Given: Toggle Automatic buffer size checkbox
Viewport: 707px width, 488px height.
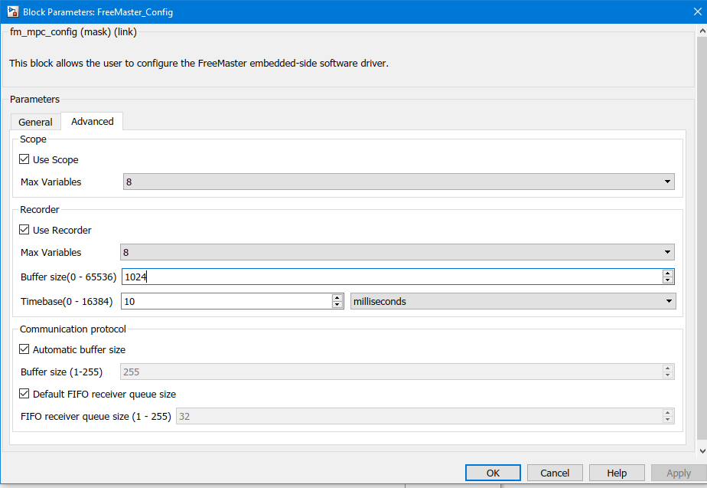Looking at the screenshot, I should (25, 349).
